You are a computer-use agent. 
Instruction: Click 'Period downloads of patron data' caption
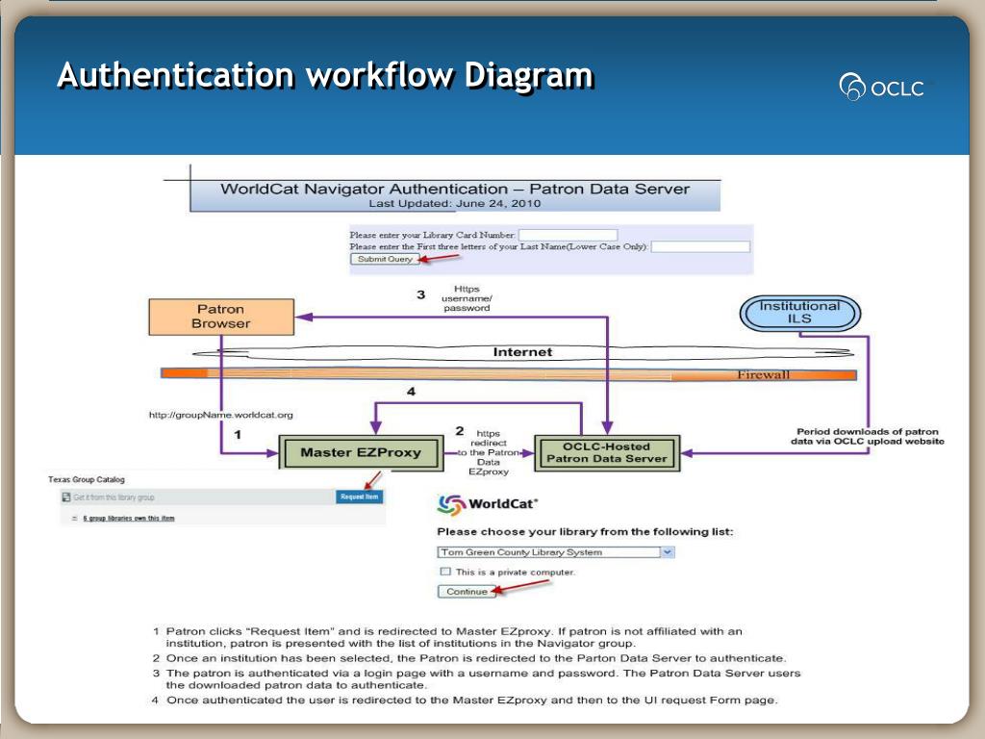(868, 436)
